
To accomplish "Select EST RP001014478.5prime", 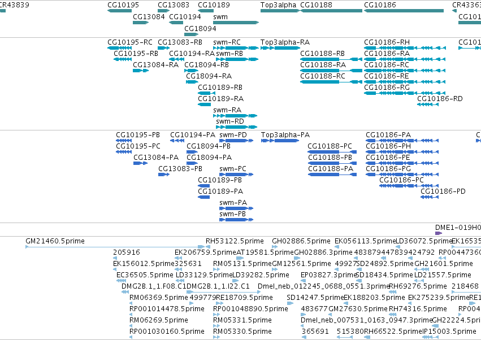I will coord(131,315).
